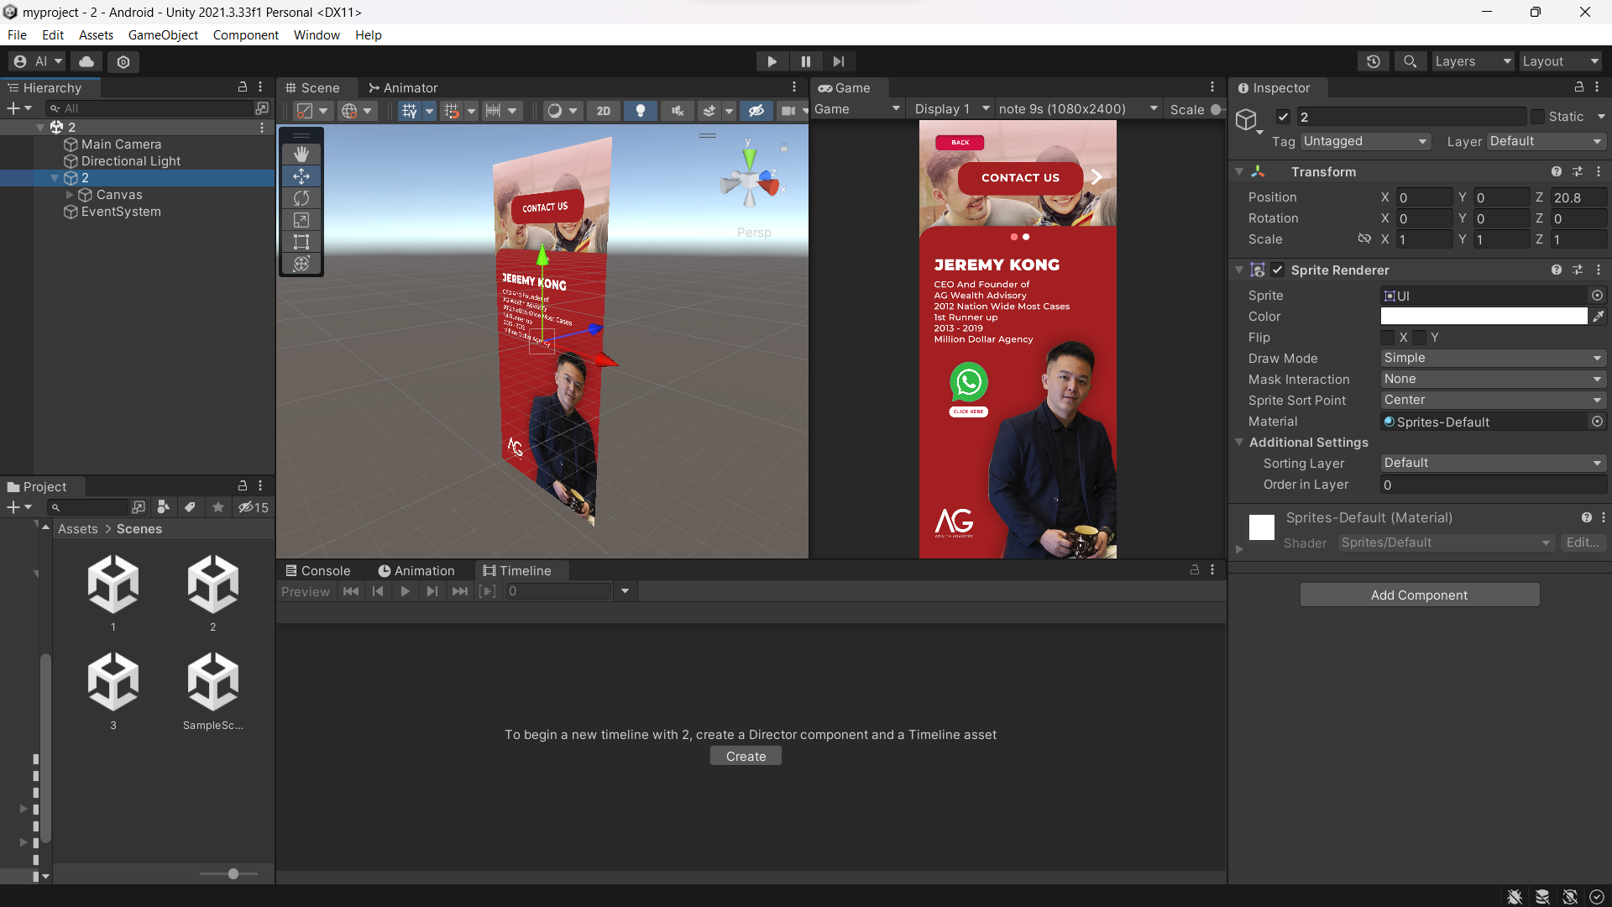Click the Add Component button

click(x=1419, y=595)
